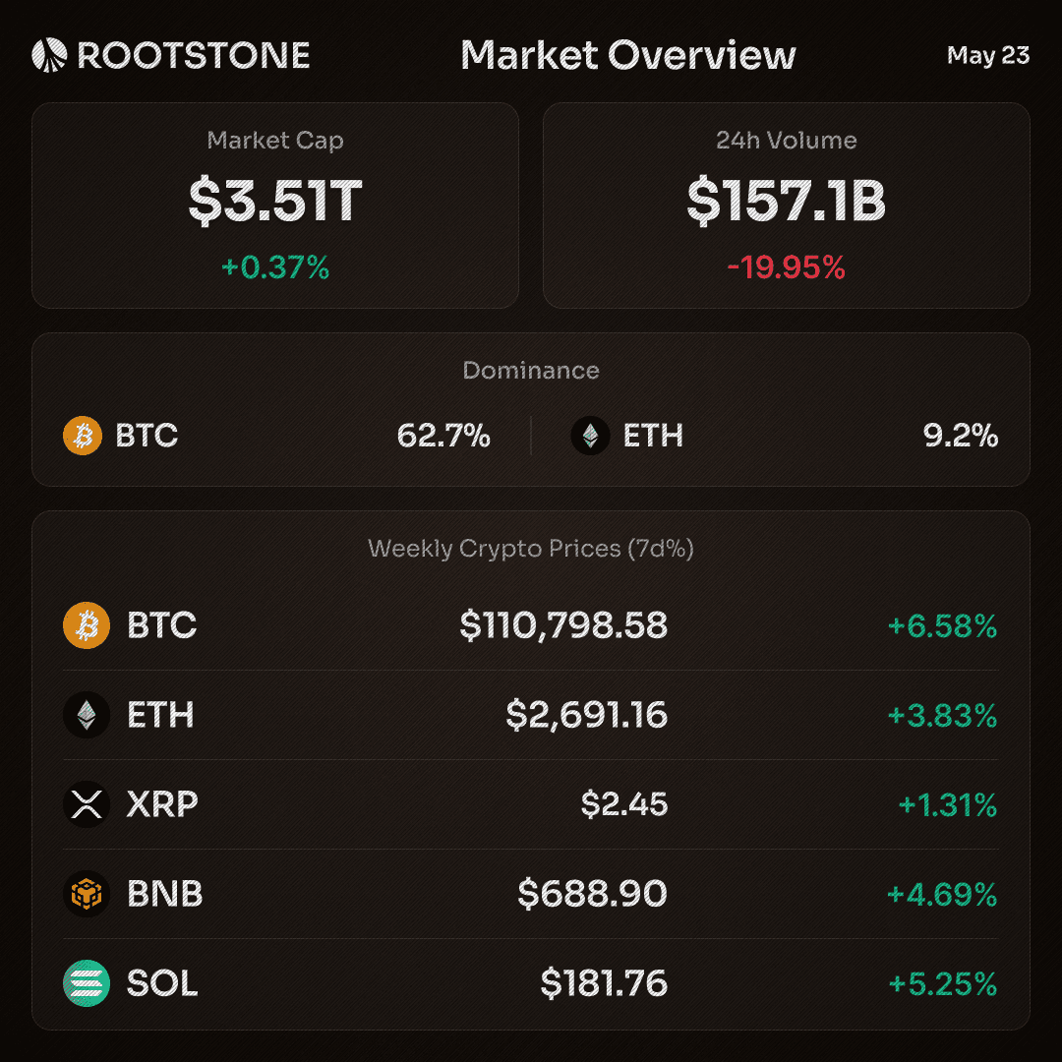1062x1062 pixels.
Task: Select the XRP +1.31% weekly change
Action: click(948, 805)
